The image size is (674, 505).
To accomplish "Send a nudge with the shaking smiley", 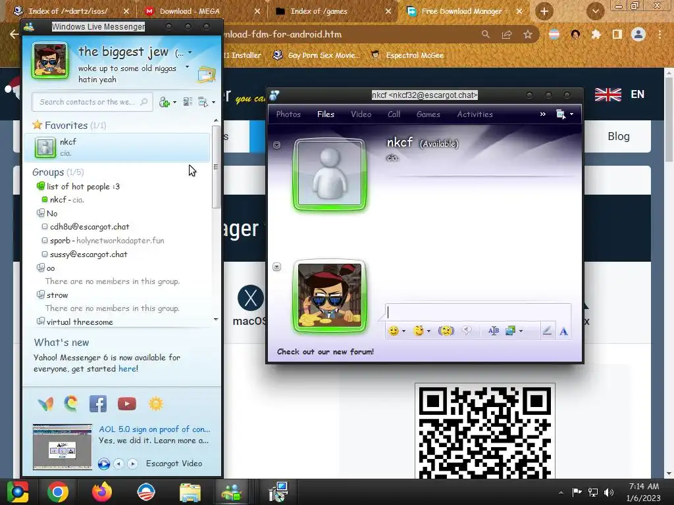I will pos(446,331).
